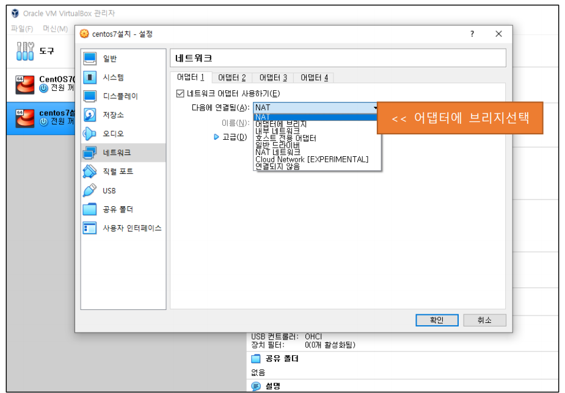Switch to the 어댑터 4 tab
565x393 pixels.
tap(314, 78)
